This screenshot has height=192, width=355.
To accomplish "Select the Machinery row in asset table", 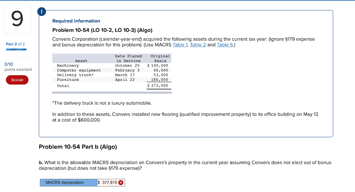I will pyautogui.click(x=112, y=66).
